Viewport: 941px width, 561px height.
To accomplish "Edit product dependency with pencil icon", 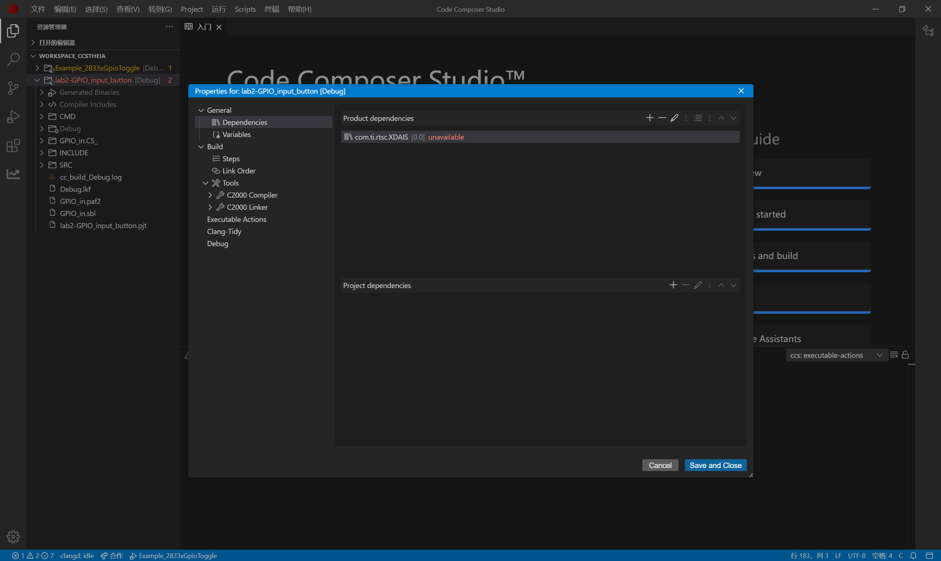I will pos(674,118).
